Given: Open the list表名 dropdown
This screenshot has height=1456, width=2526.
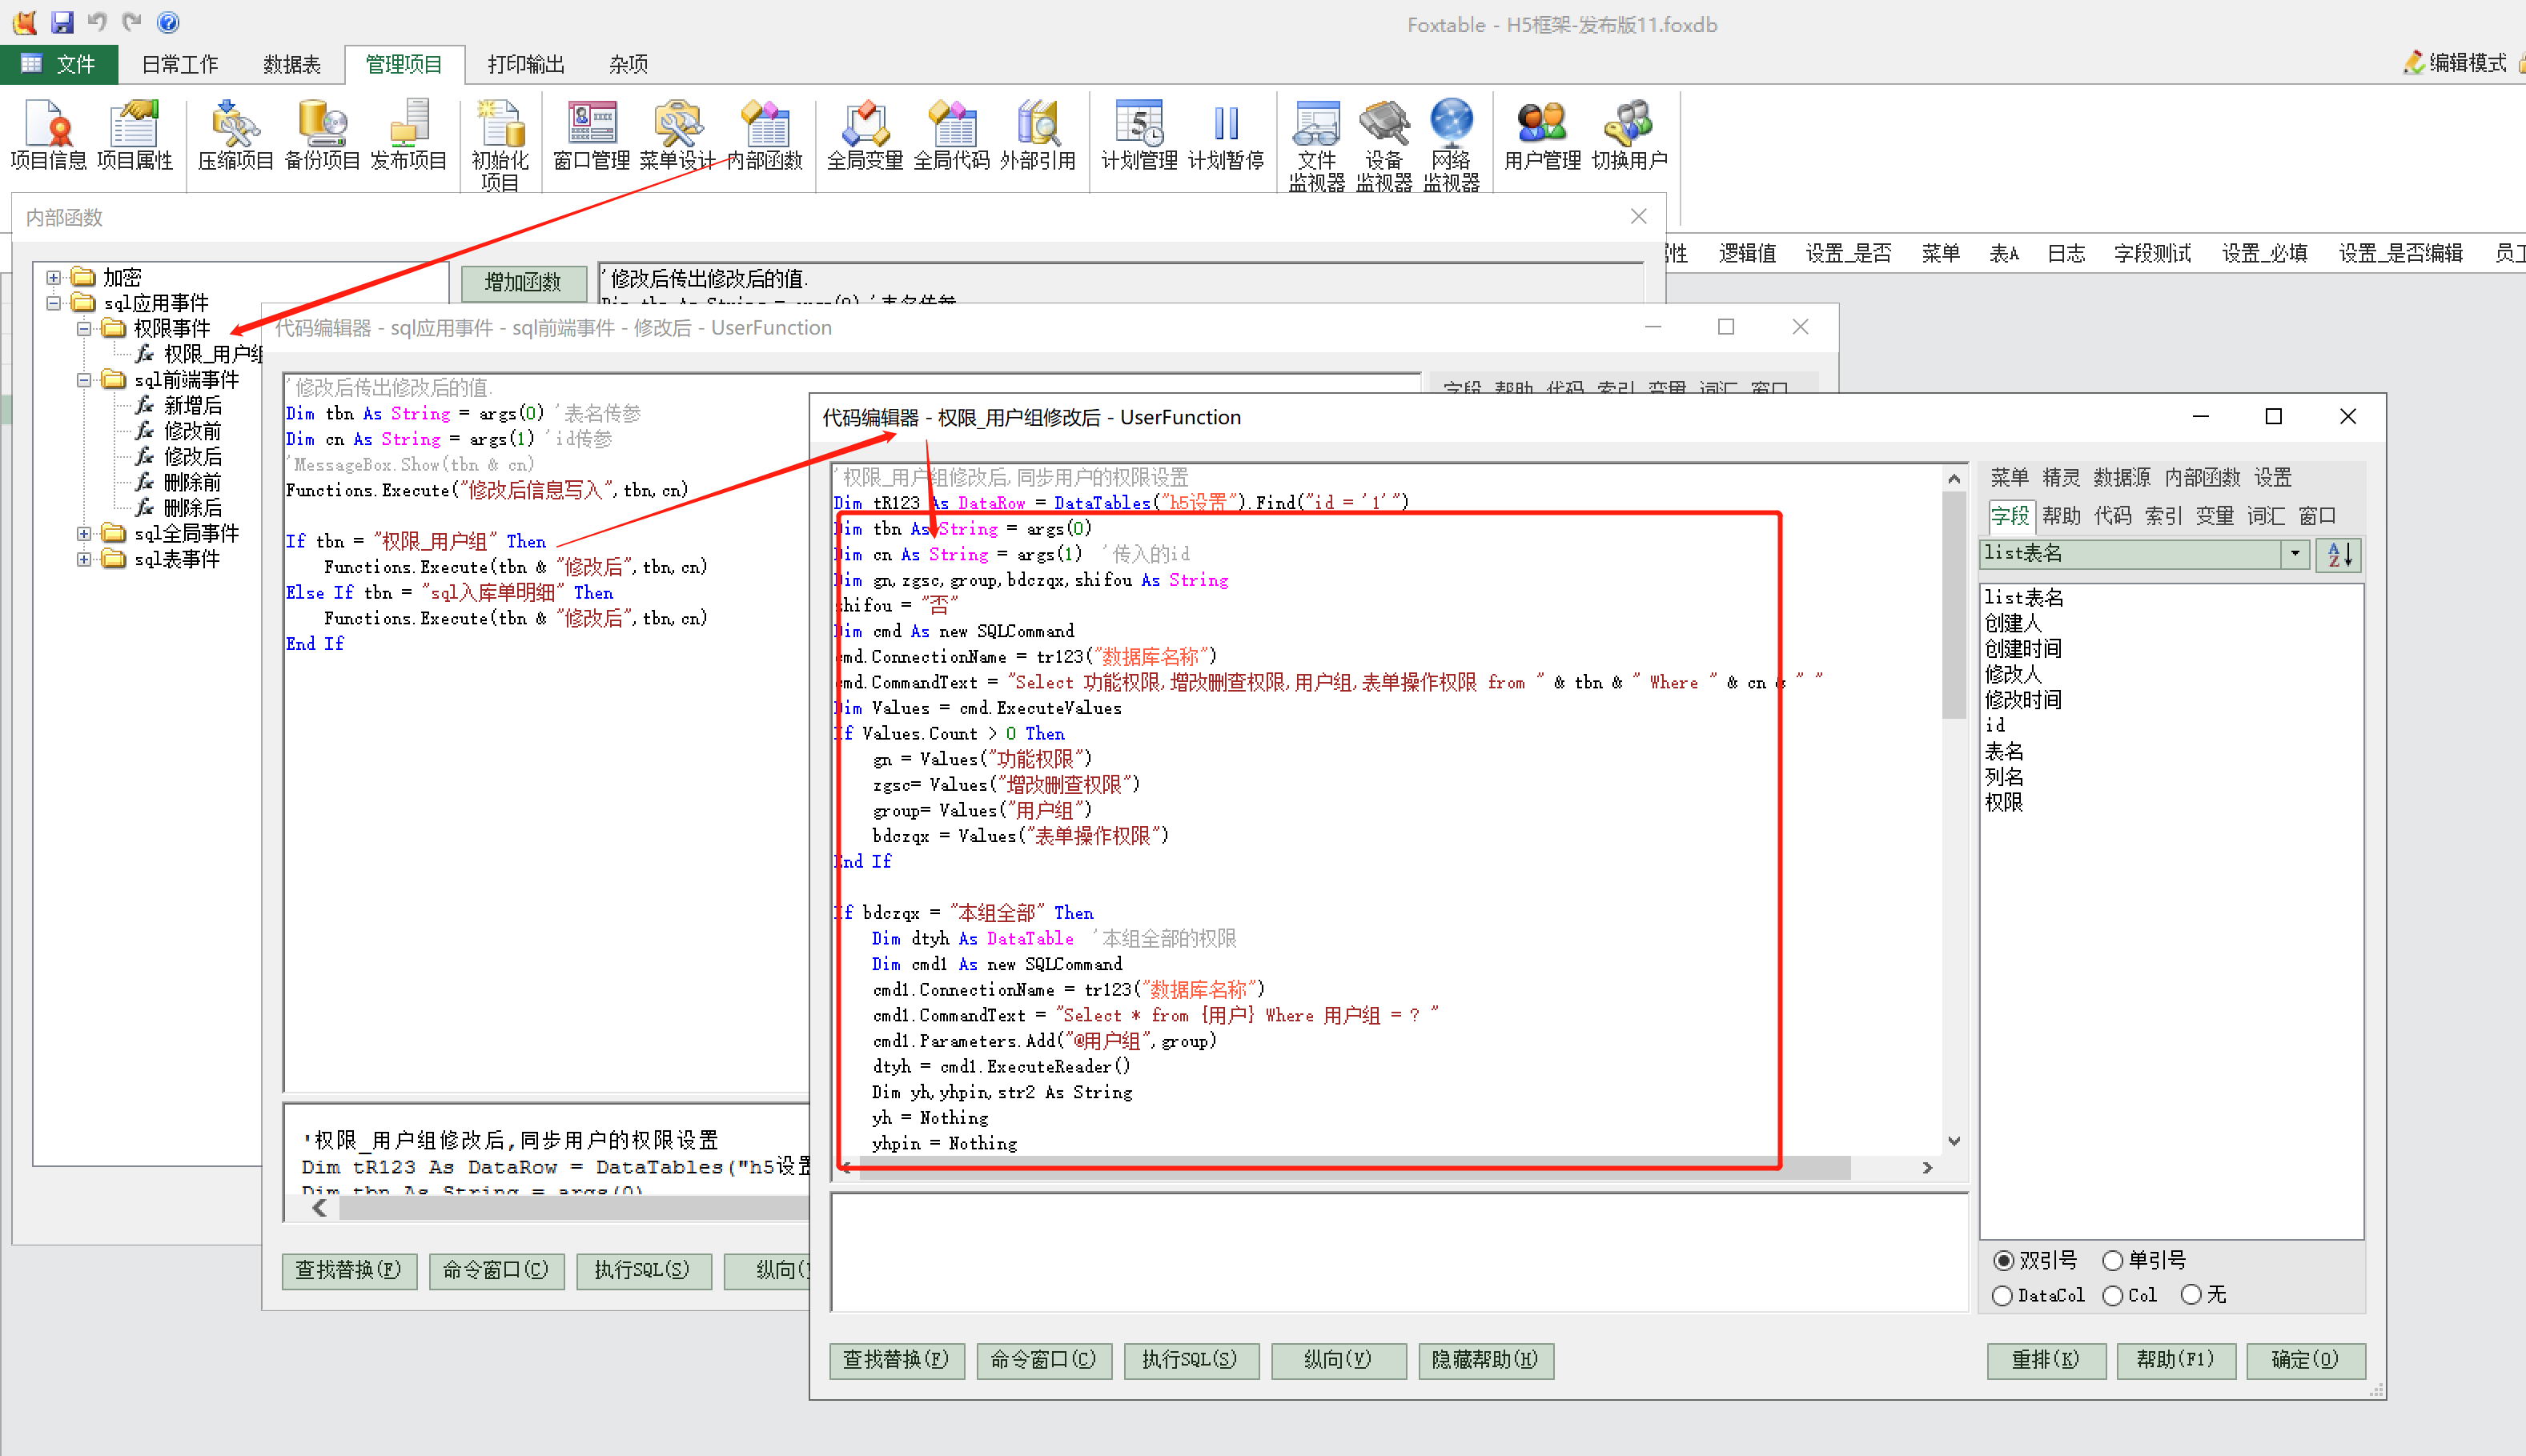Looking at the screenshot, I should tap(2294, 554).
